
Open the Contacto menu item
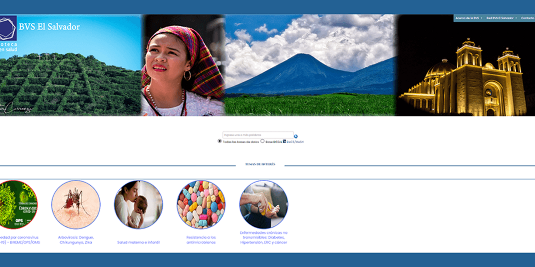coord(527,17)
